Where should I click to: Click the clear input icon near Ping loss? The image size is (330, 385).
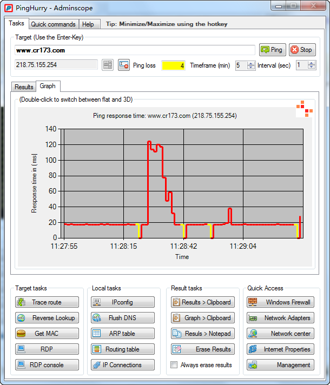123,65
